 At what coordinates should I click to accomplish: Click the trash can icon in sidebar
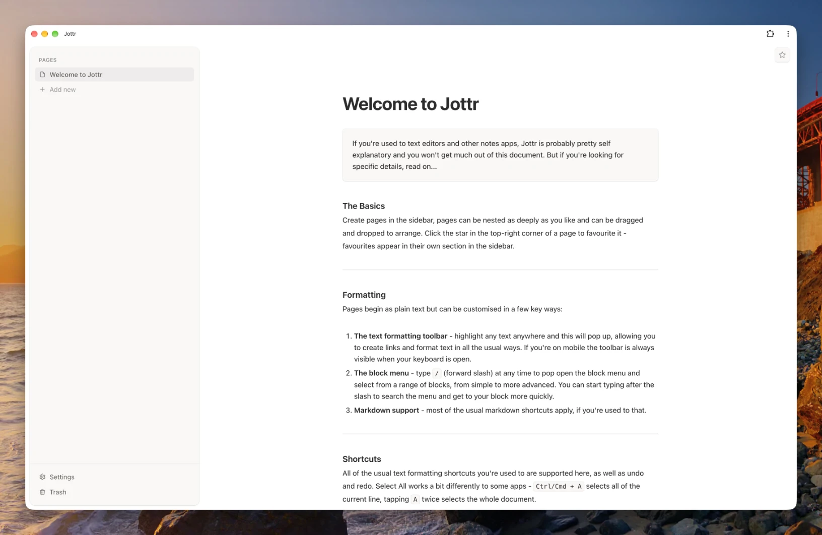click(x=42, y=492)
